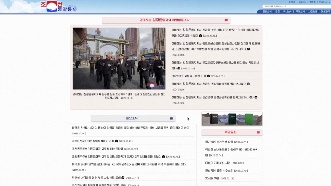This screenshot has width=331, height=186.
Task: Open the 국제소식 menu tab
Action: pyautogui.click(x=300, y=12)
